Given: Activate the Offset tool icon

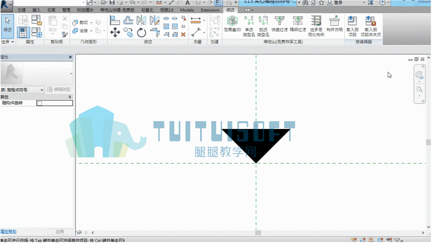Looking at the screenshot, I should (128, 20).
